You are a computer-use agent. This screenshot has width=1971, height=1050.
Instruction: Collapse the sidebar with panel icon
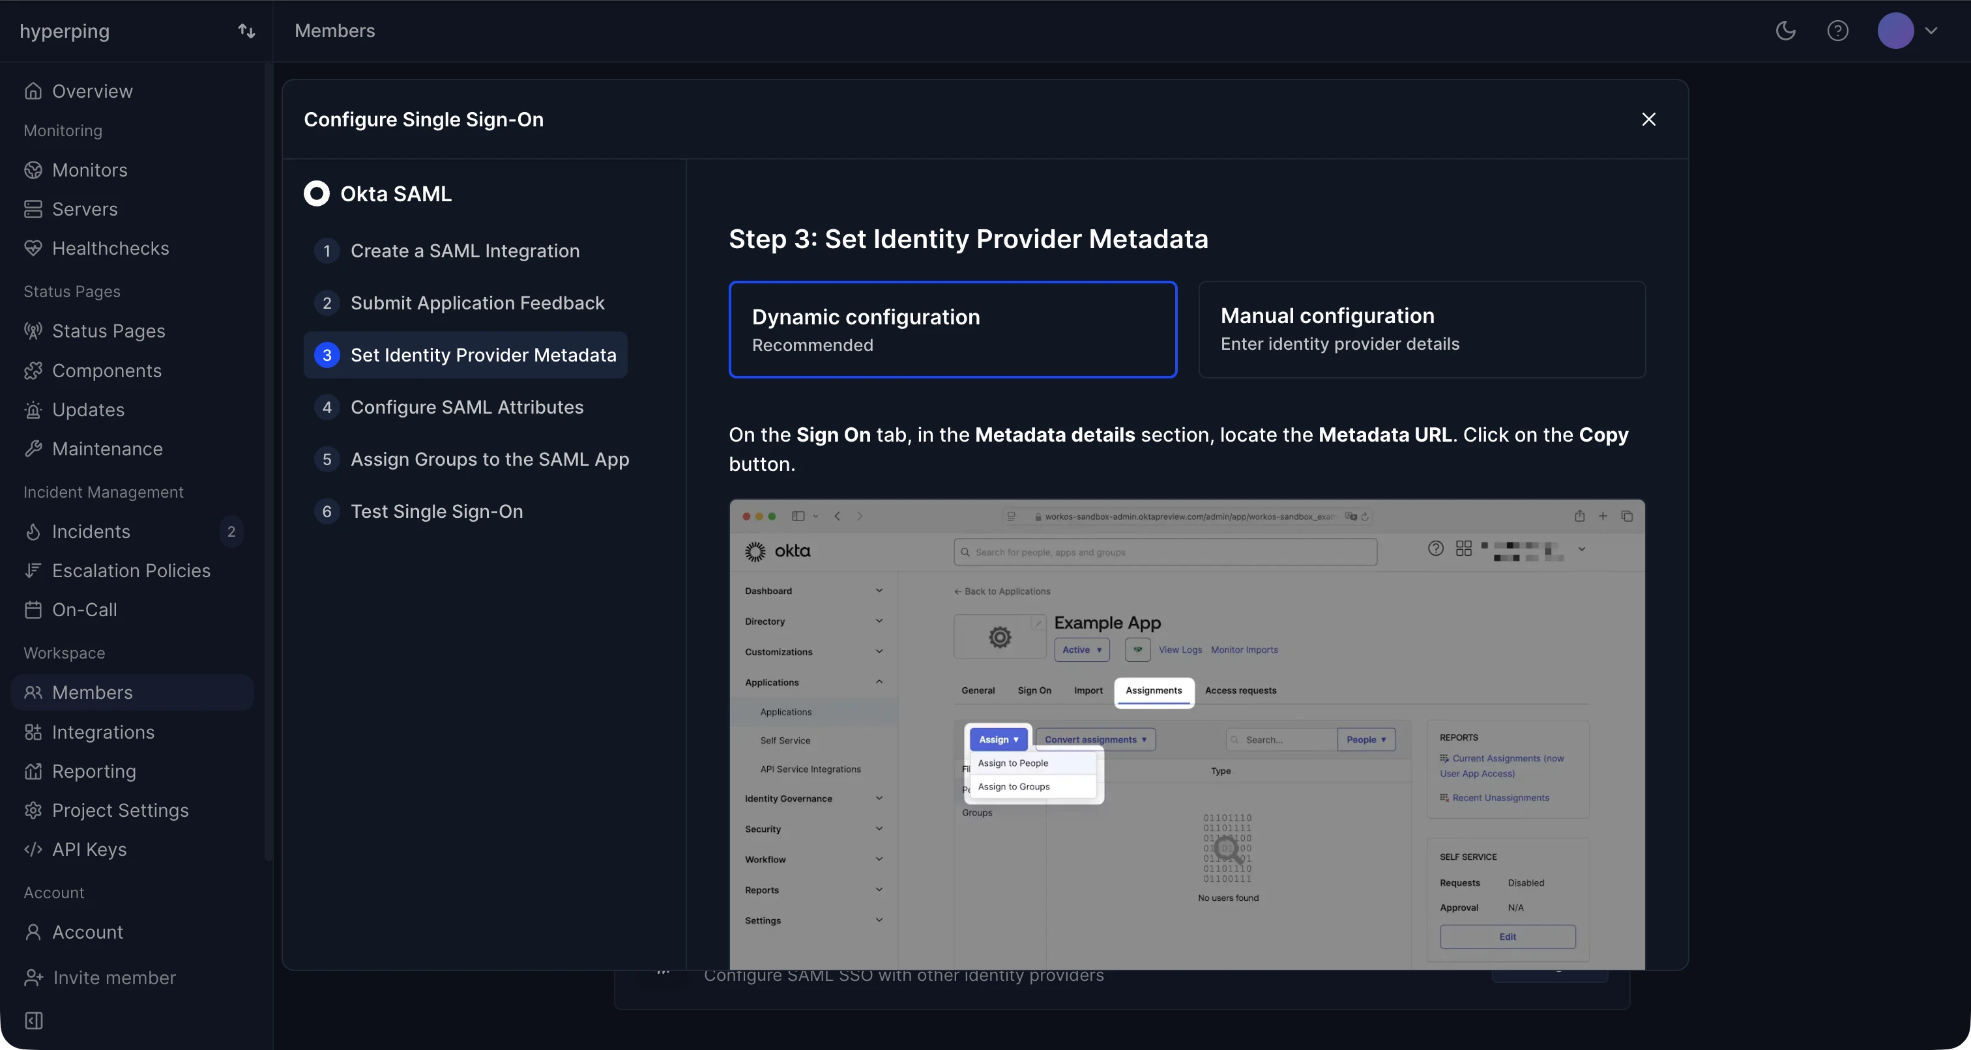(x=34, y=1020)
